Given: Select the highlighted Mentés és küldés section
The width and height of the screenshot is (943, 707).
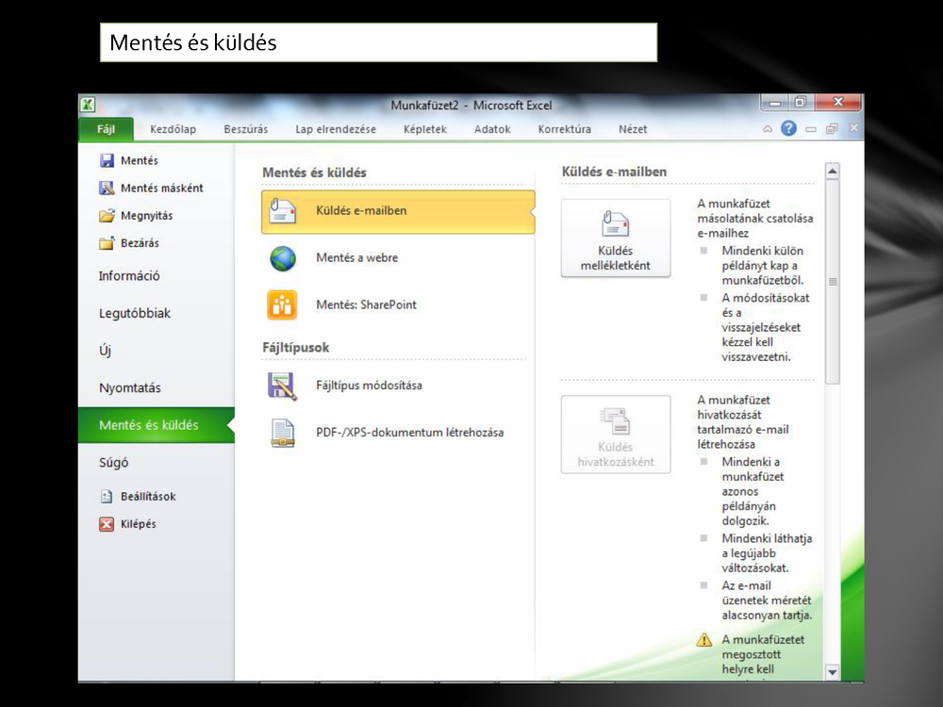Looking at the screenshot, I should point(156,425).
